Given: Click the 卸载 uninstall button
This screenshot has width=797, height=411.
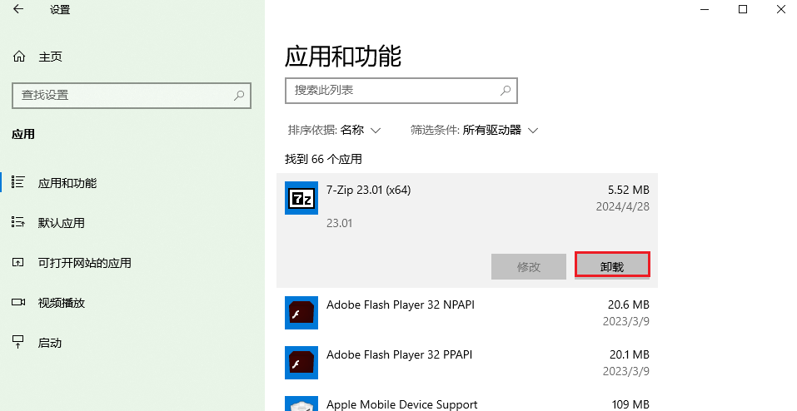Looking at the screenshot, I should pyautogui.click(x=612, y=265).
